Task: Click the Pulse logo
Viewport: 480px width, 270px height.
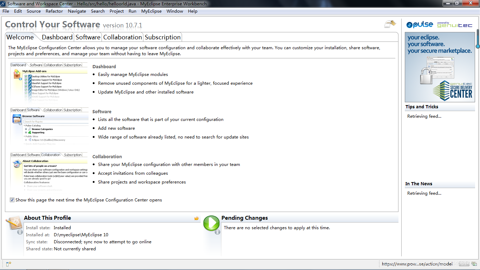Action: pyautogui.click(x=420, y=25)
